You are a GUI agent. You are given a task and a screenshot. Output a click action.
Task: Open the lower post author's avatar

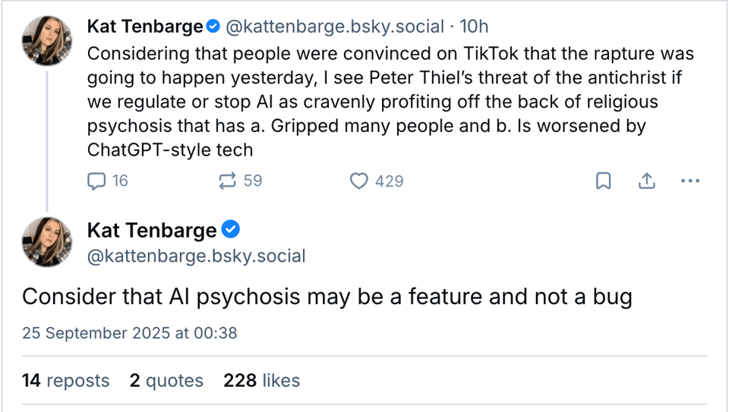[47, 242]
